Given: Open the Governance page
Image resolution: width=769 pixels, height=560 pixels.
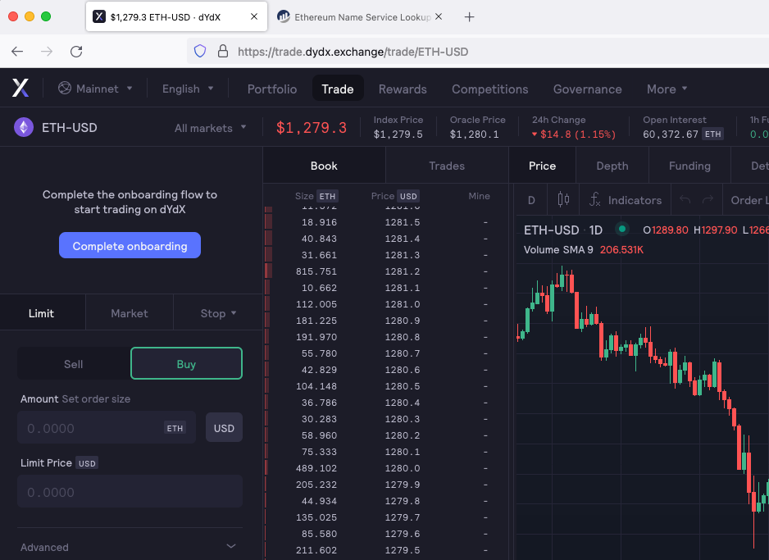Looking at the screenshot, I should (x=588, y=89).
